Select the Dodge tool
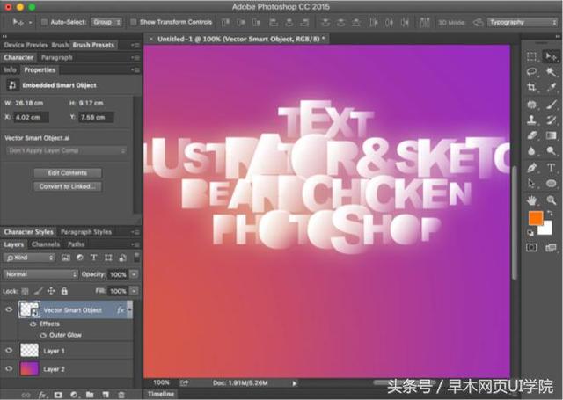Screen dimensions: 563x400 552,150
